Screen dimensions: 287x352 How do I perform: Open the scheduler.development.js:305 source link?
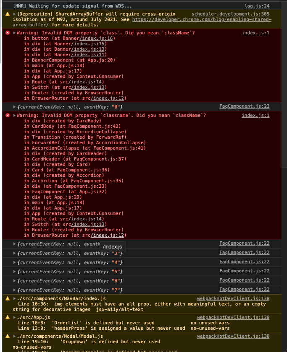[x=231, y=14]
